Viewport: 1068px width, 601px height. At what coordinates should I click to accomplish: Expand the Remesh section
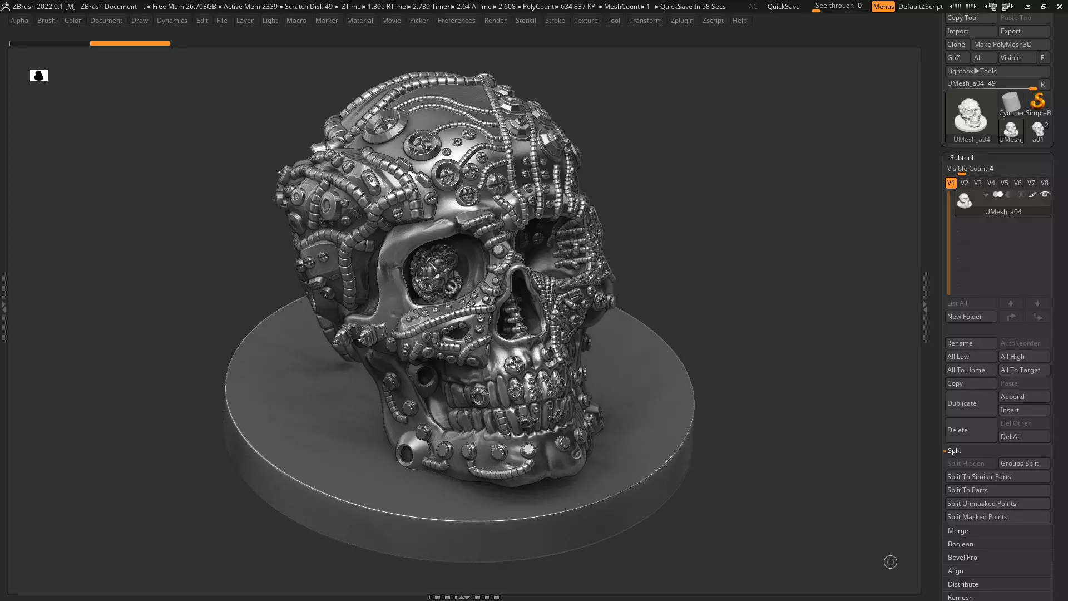(x=960, y=597)
